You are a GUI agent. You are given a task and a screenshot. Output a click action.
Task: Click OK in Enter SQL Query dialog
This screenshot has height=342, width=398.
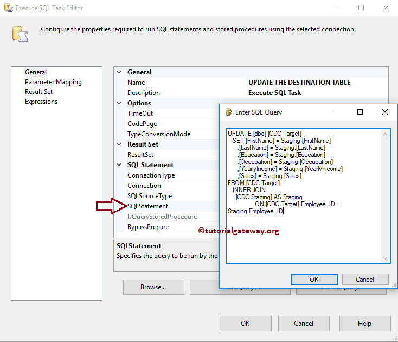314,280
